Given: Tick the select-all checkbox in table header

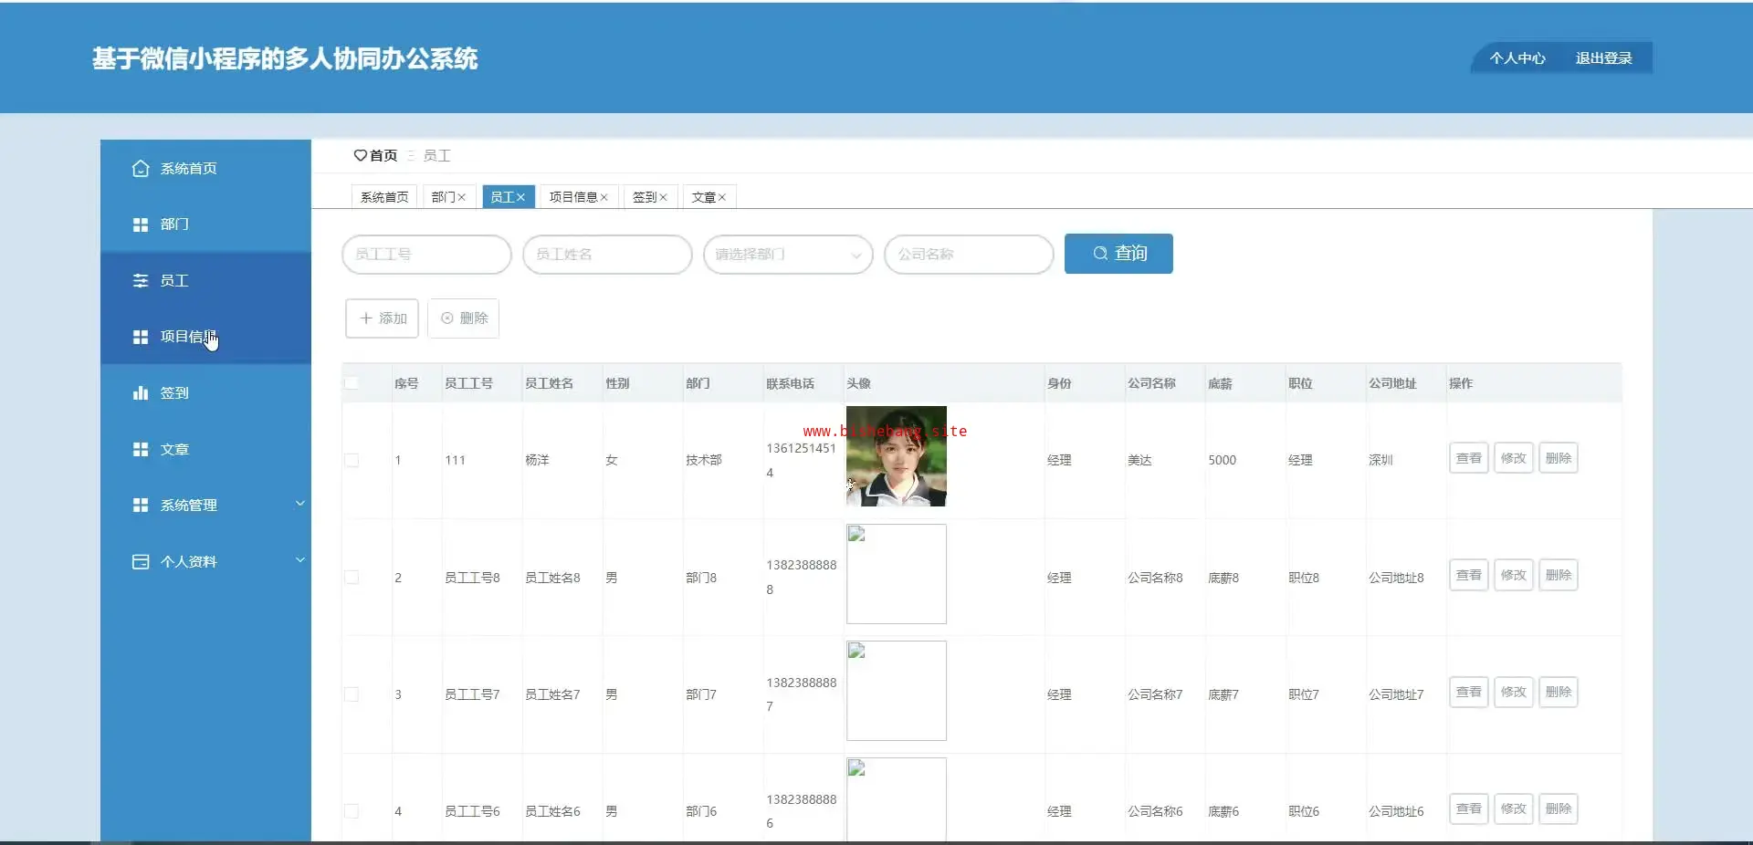Looking at the screenshot, I should 352,383.
